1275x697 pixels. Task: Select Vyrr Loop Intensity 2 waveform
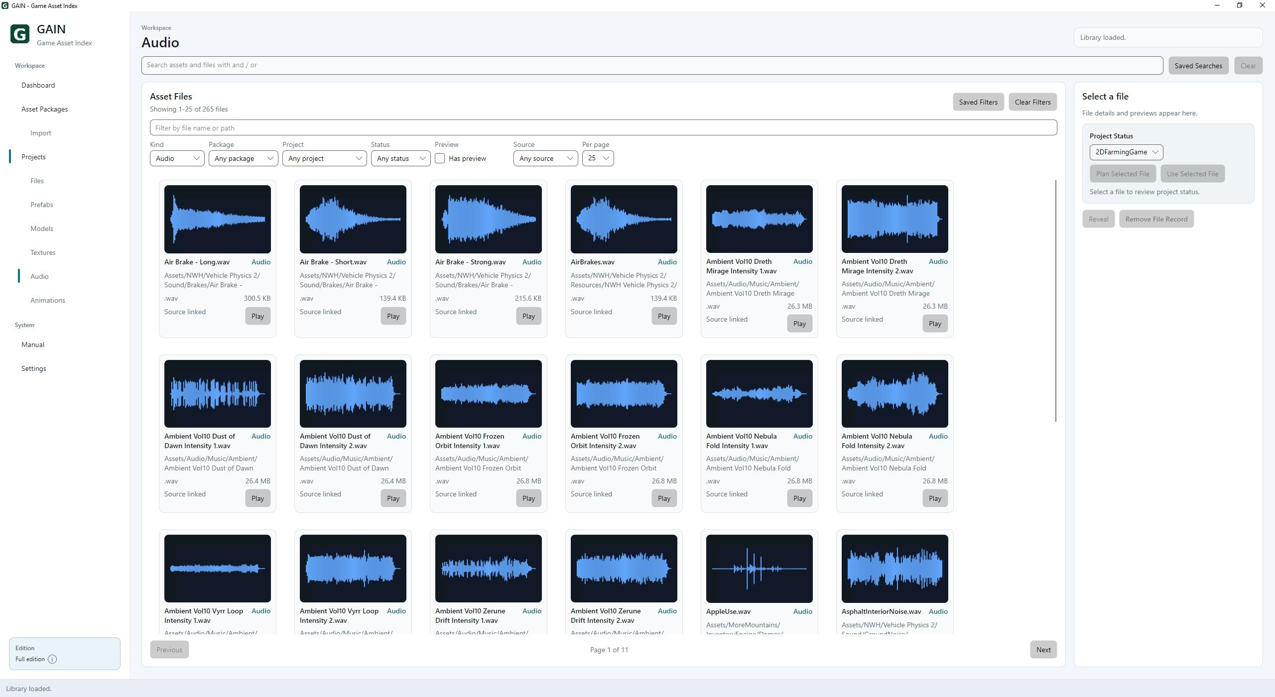(x=353, y=569)
